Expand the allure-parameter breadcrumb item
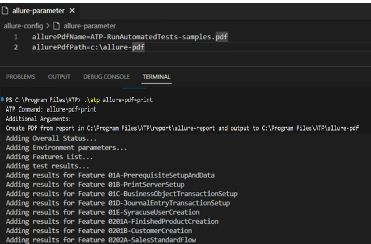The image size is (371, 244). tap(89, 26)
